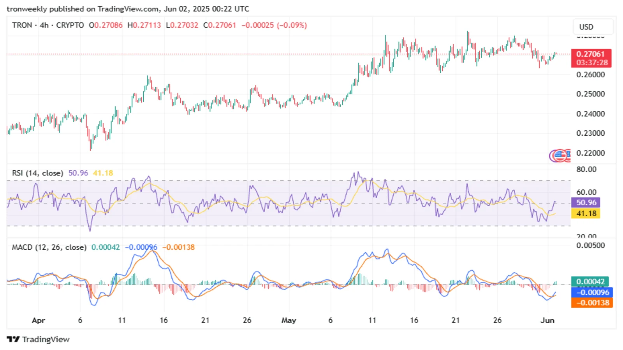Image resolution: width=623 pixels, height=350 pixels.
Task: Select the close value C0.27061 in legend
Action: [x=220, y=25]
